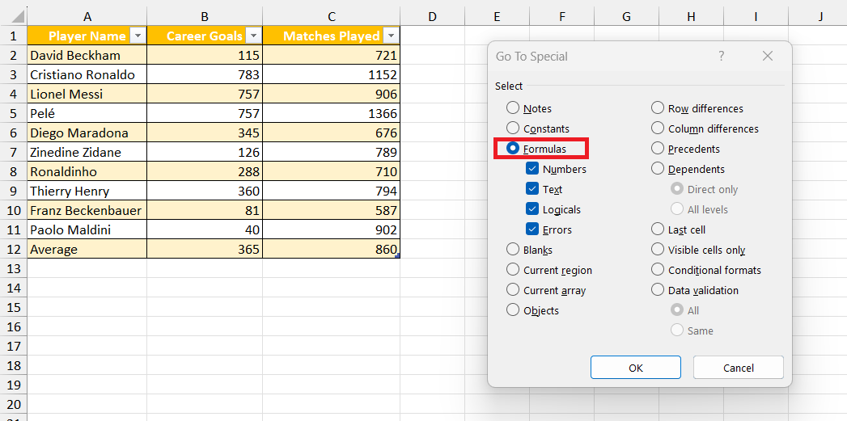Viewport: 847px width, 421px height.
Task: Click the Player Name header cell
Action: (x=87, y=36)
